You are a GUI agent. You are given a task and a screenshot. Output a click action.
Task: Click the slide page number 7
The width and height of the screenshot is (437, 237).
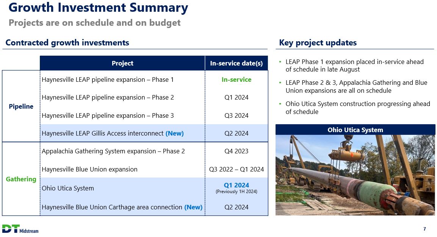[x=424, y=229]
